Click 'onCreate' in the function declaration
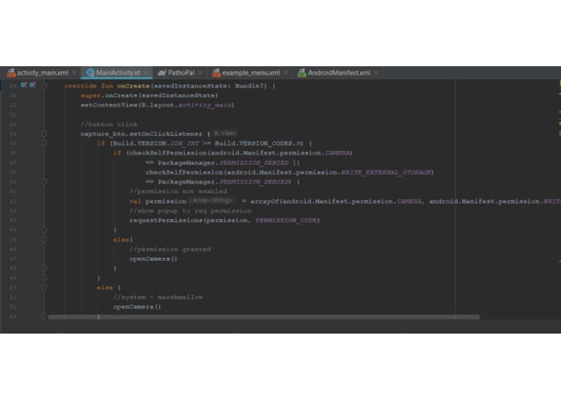Viewport: 561px width, 399px height. click(x=133, y=86)
